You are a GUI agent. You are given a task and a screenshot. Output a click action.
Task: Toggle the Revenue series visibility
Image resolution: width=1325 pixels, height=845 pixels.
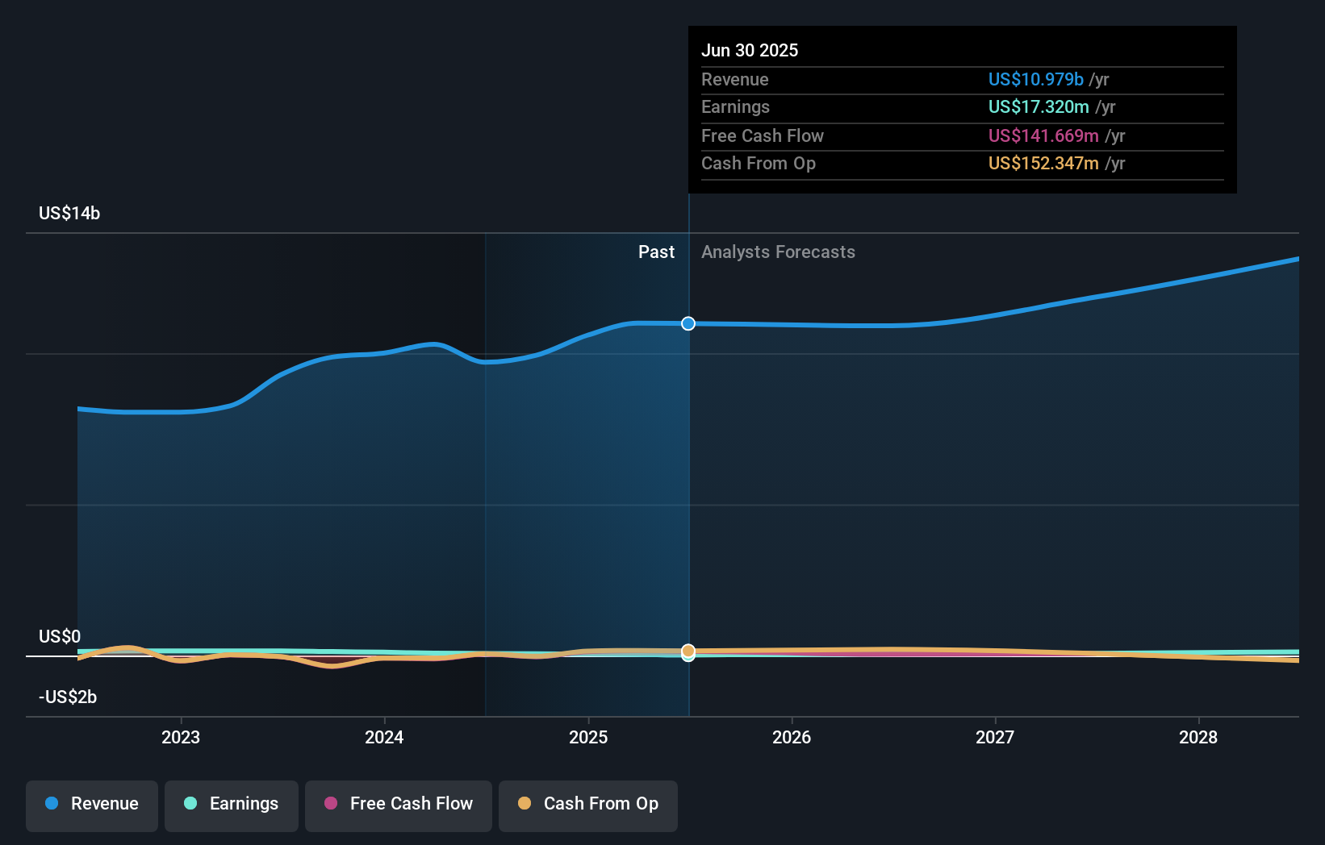point(91,804)
